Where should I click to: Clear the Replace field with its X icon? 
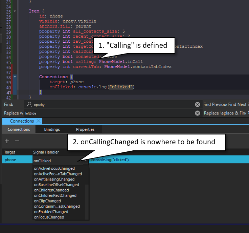pyautogui.click(x=197, y=113)
